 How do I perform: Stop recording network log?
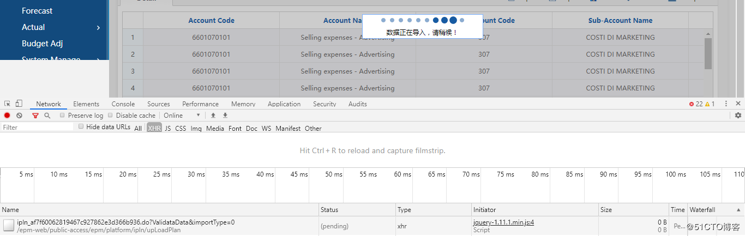(x=7, y=116)
